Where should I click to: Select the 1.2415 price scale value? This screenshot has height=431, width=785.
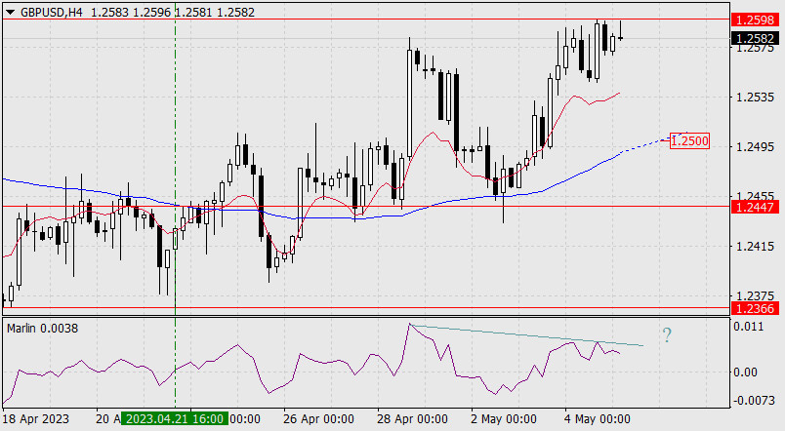(755, 246)
